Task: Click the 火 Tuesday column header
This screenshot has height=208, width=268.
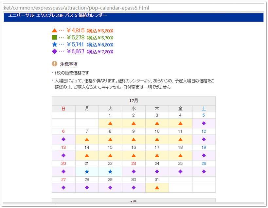Action: [x=110, y=109]
